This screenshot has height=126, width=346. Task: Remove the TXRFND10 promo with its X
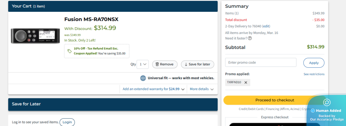pos(246,82)
